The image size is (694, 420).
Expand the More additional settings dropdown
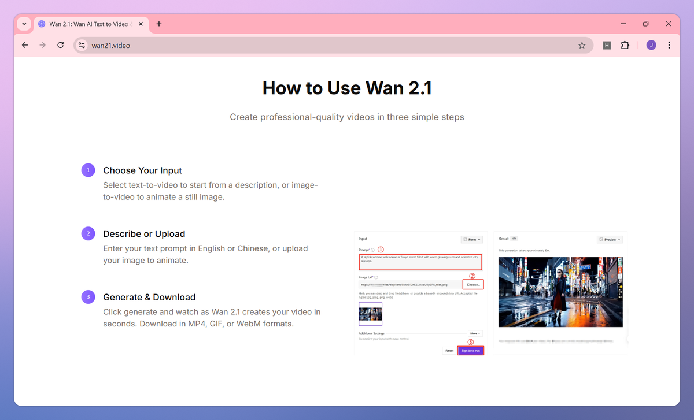475,333
